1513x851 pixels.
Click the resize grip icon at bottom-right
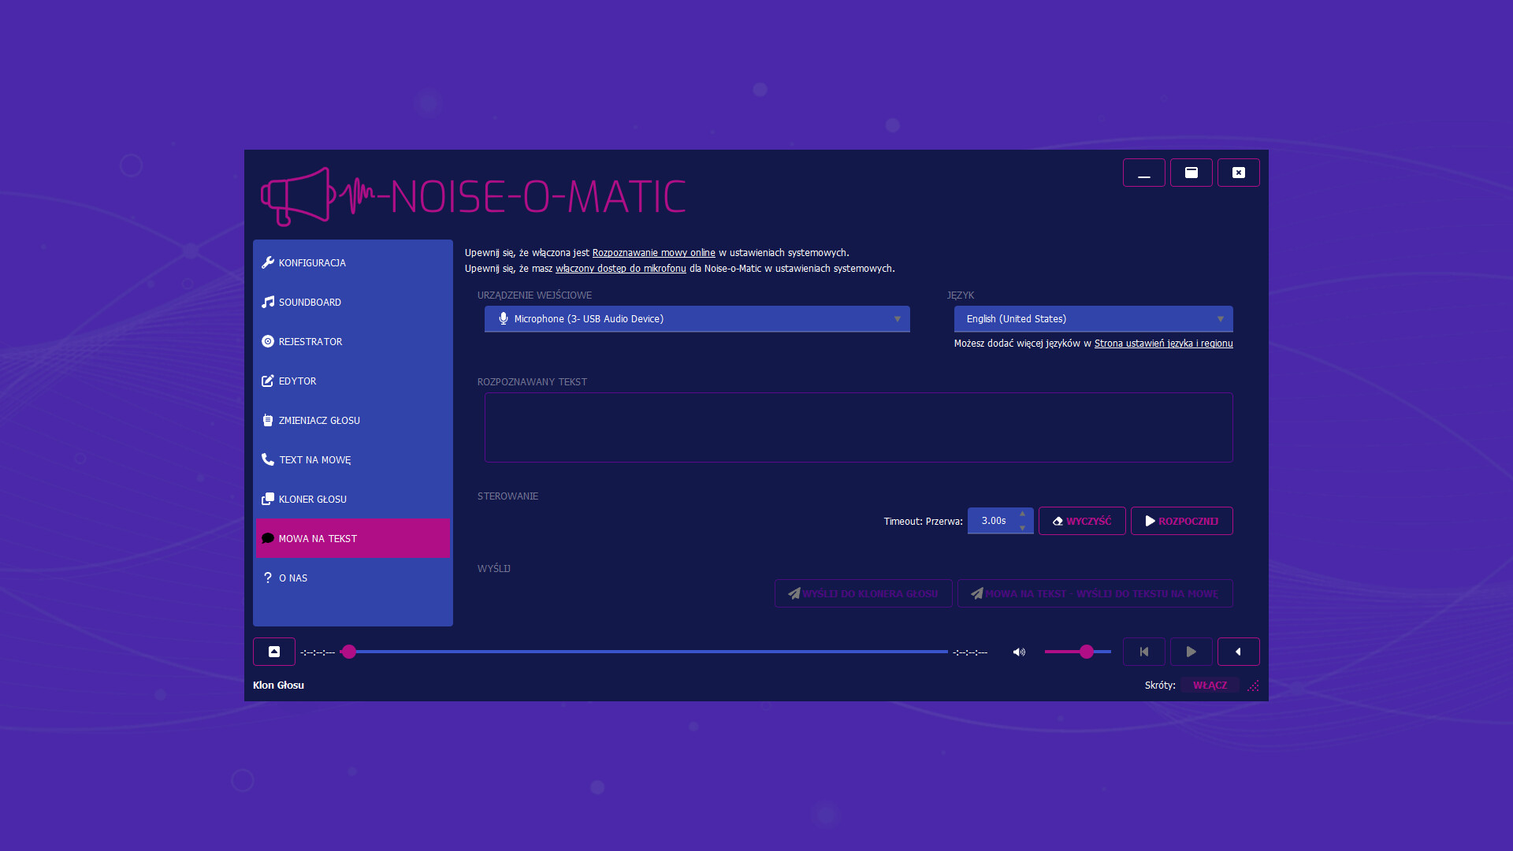1253,686
